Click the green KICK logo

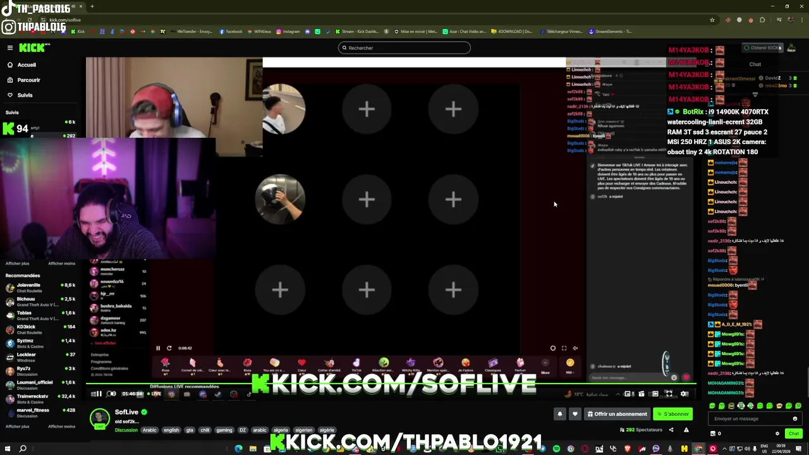[x=33, y=48]
